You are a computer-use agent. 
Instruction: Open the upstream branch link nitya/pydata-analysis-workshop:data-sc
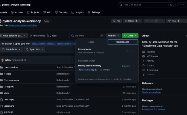point(53,44)
